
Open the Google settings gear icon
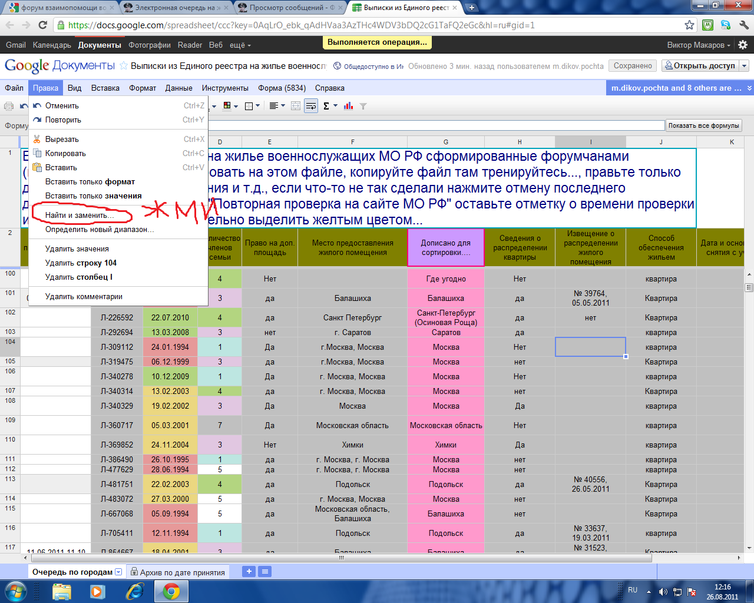tap(743, 45)
